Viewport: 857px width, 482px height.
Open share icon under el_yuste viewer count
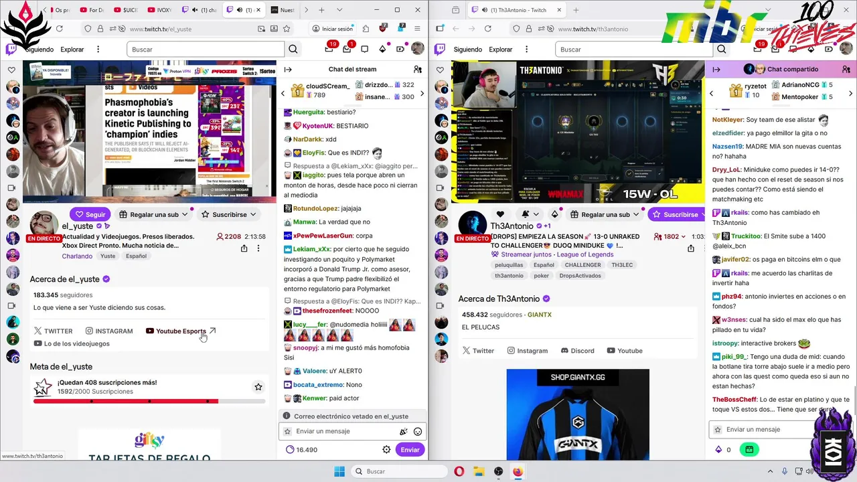pos(244,248)
